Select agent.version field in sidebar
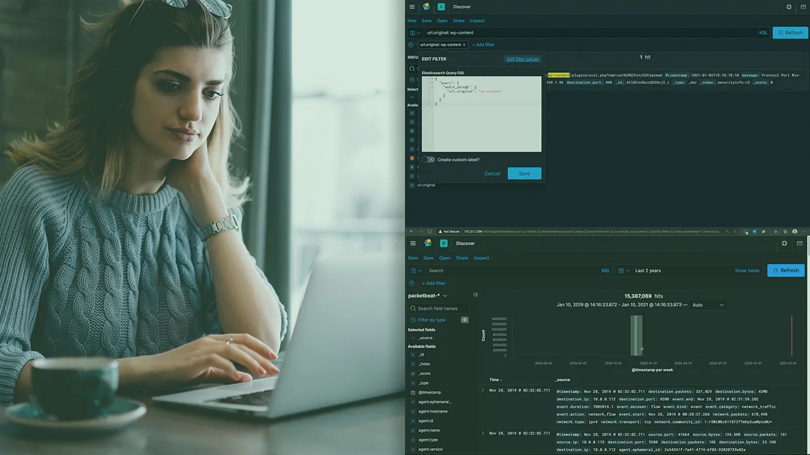Image resolution: width=810 pixels, height=455 pixels. point(430,449)
